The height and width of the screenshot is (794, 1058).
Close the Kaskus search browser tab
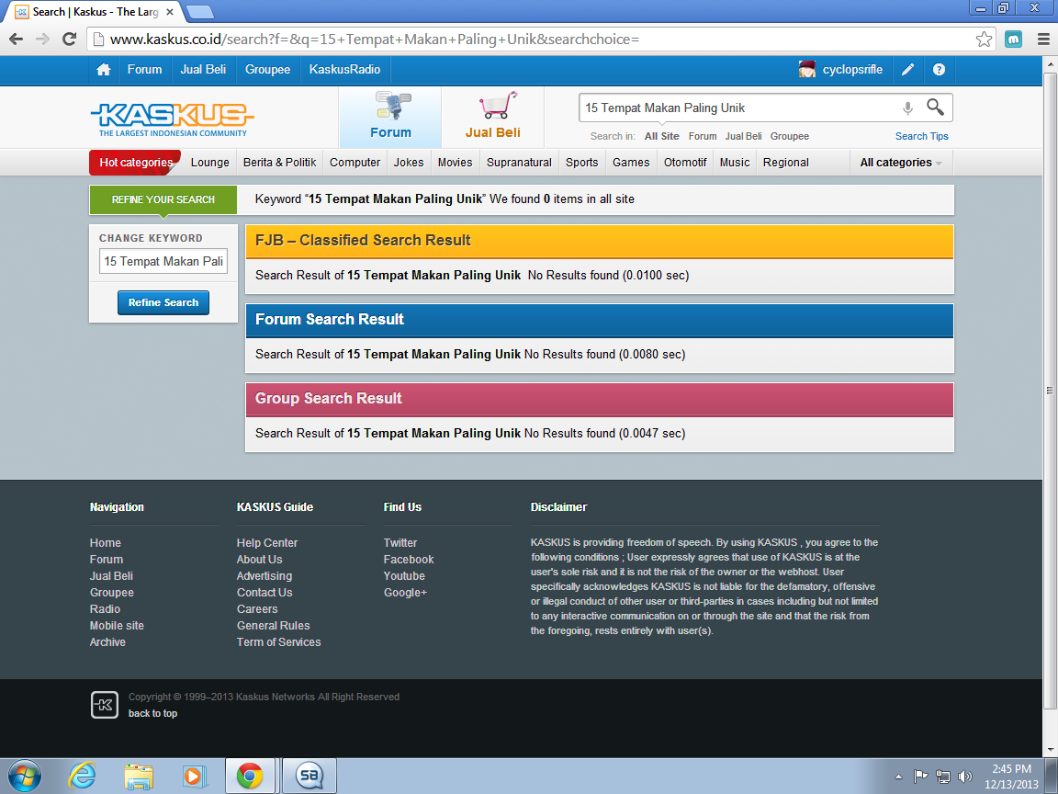point(170,12)
